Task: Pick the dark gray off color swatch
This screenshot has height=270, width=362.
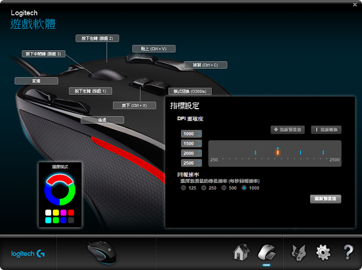Action: (x=71, y=220)
